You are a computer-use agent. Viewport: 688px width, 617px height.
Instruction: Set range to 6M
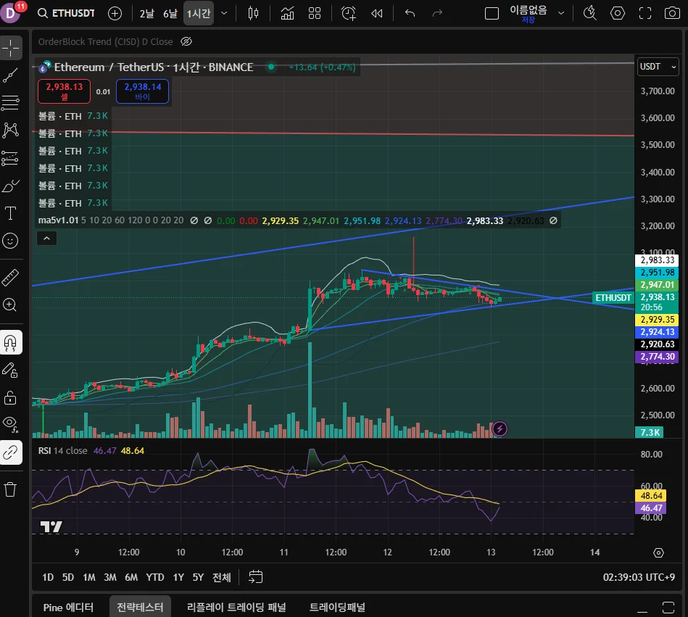(x=131, y=577)
